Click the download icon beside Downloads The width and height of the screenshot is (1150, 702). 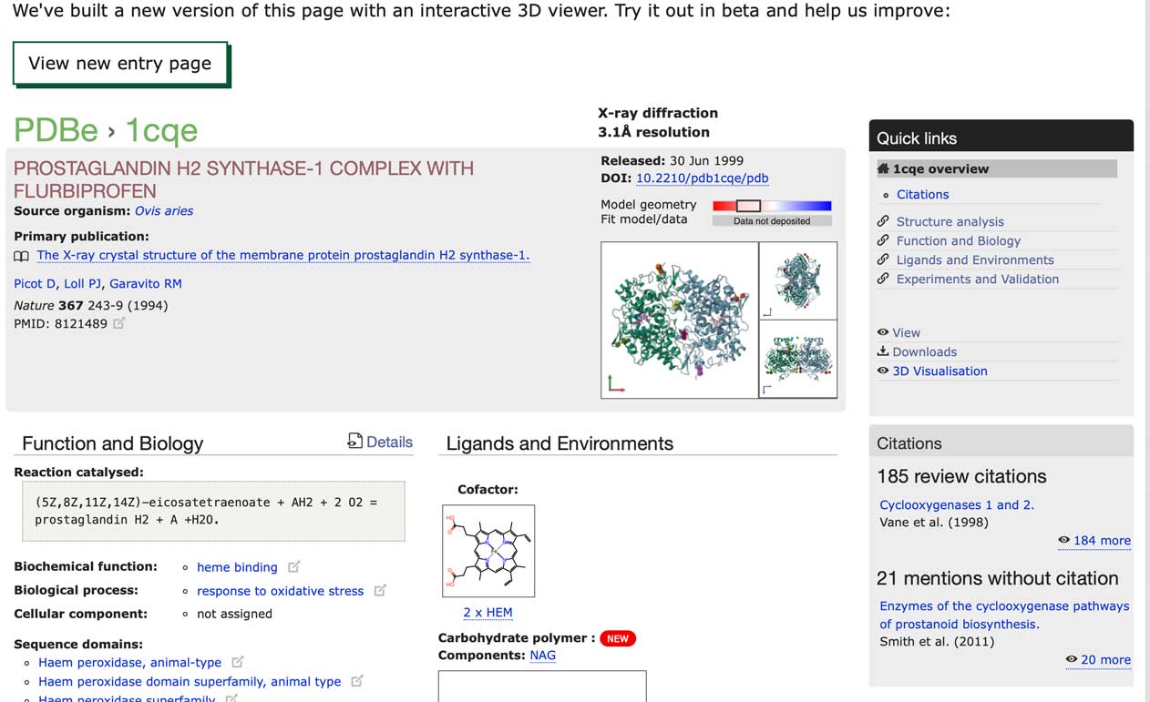(882, 351)
